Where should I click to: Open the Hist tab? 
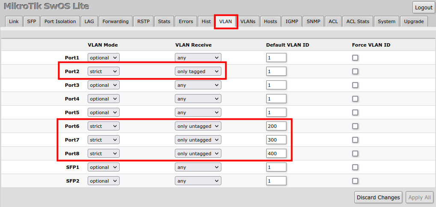tap(206, 21)
